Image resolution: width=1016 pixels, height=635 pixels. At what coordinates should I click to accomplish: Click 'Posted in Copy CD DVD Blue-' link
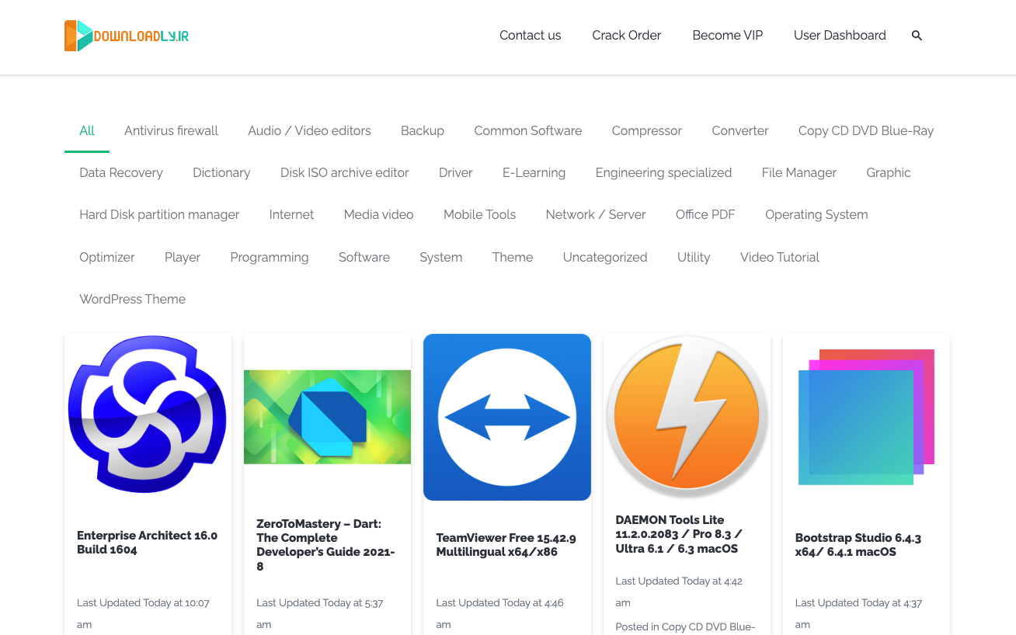(x=685, y=627)
